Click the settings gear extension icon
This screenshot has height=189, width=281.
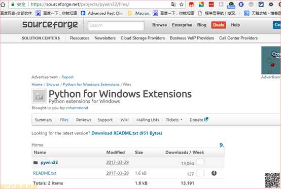[x=271, y=4]
